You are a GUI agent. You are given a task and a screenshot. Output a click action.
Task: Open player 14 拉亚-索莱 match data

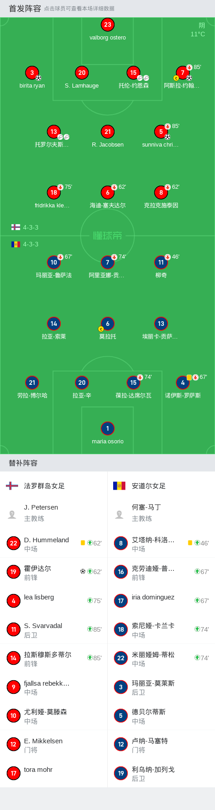pyautogui.click(x=54, y=329)
